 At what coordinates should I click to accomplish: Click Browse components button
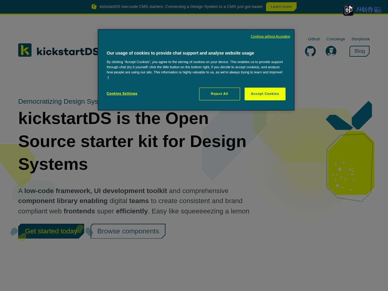128,231
